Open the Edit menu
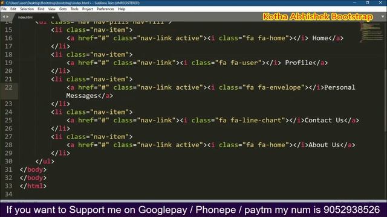Screen dimensions: 387x217 (13, 9)
